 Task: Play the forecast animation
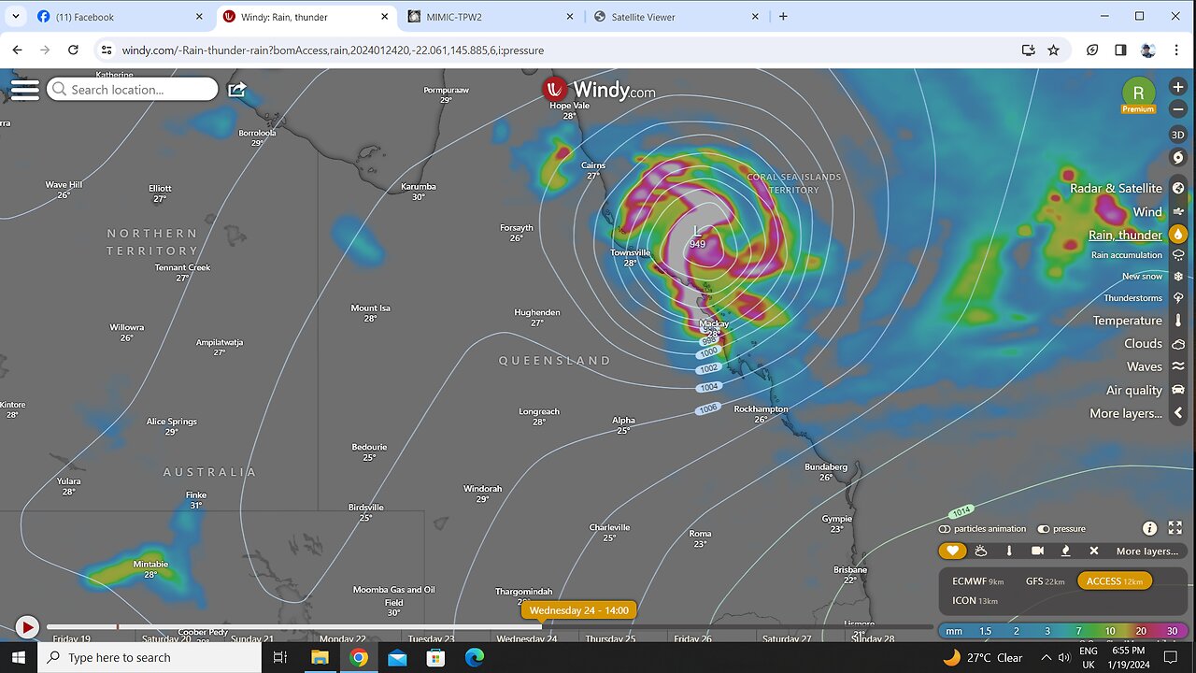click(27, 627)
